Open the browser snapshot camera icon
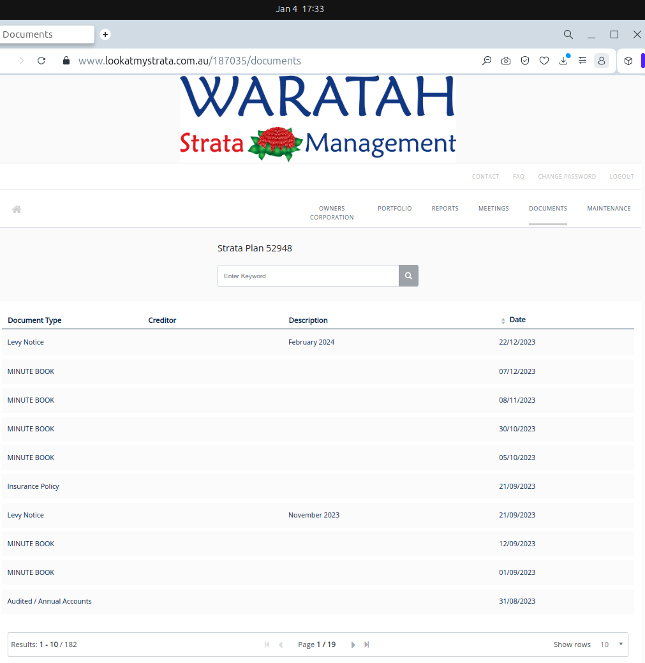645x663 pixels. 505,61
